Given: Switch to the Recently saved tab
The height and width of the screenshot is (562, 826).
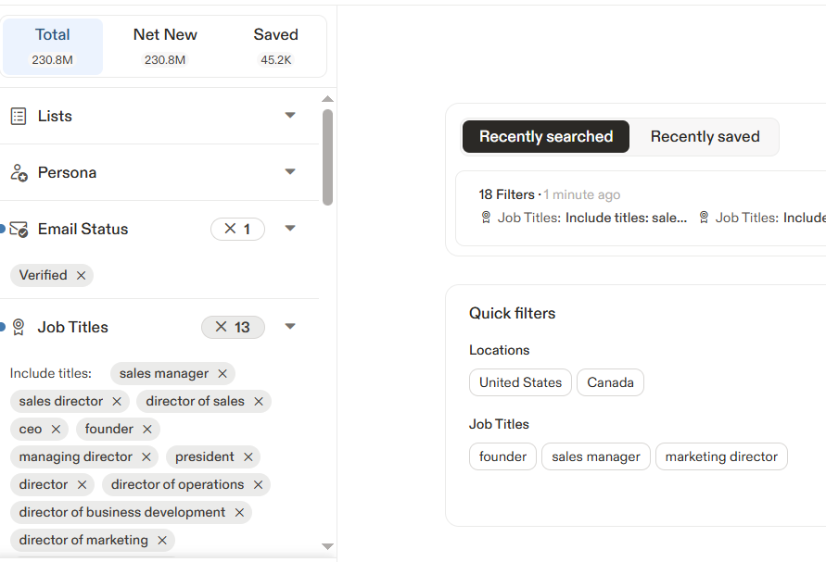Looking at the screenshot, I should 705,137.
